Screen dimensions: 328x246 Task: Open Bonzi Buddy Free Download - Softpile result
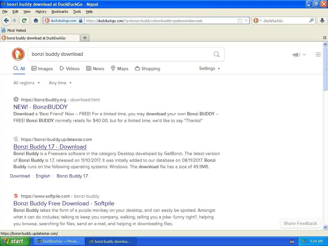64,203
